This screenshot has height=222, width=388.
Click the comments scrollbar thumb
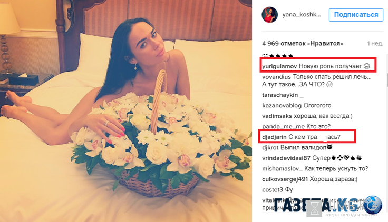tap(387, 80)
